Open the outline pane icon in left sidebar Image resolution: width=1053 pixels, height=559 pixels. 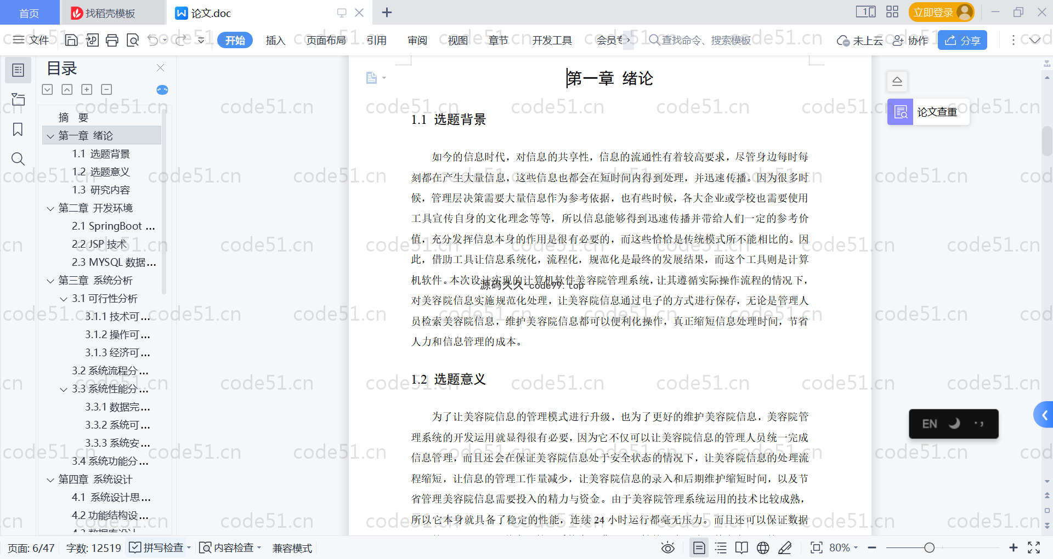click(x=18, y=70)
